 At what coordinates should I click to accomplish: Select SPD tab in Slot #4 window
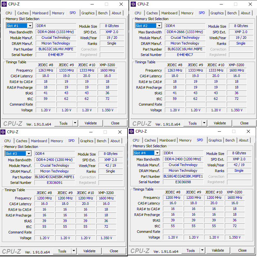click(200, 140)
